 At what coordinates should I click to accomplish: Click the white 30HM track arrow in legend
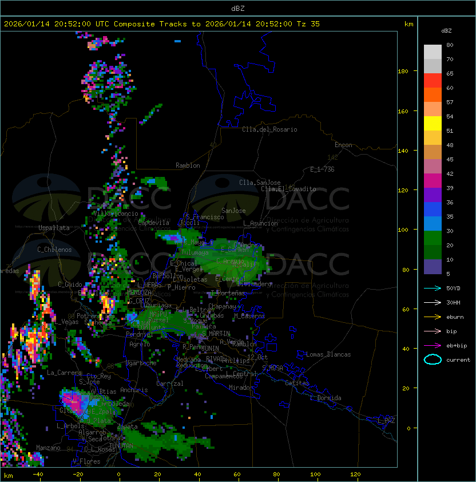[433, 302]
